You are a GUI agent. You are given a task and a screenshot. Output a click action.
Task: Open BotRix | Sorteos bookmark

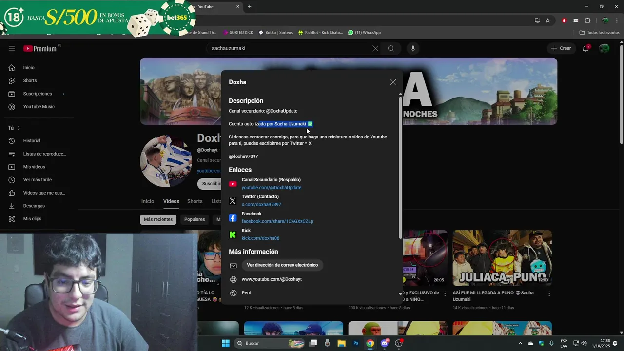(275, 33)
